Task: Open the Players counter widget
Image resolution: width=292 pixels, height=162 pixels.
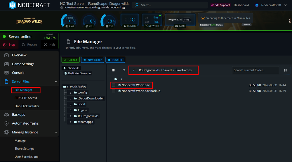Action: pyautogui.click(x=130, y=21)
